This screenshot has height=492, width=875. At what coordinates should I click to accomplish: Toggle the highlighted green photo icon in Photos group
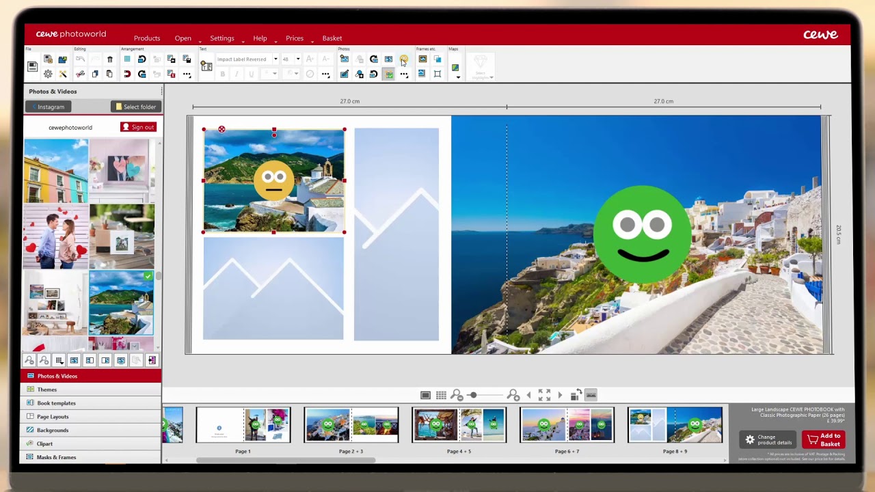pyautogui.click(x=388, y=74)
